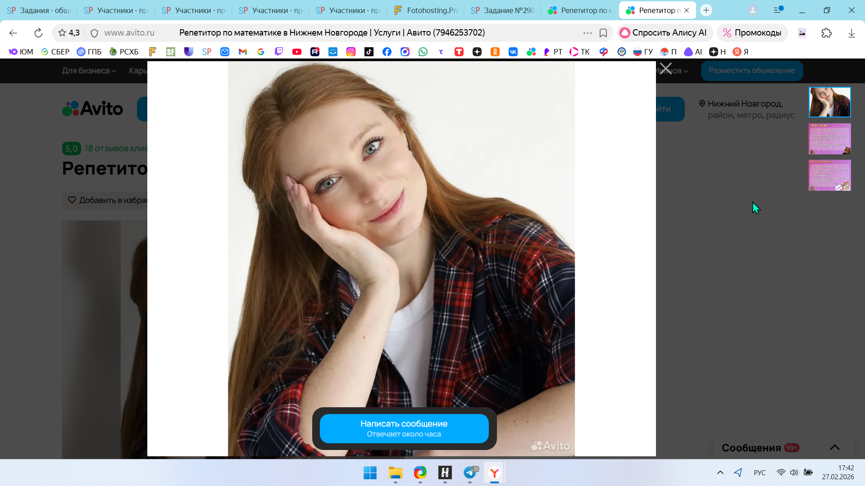Select the third purple thumbnail
This screenshot has width=865, height=486.
[829, 175]
